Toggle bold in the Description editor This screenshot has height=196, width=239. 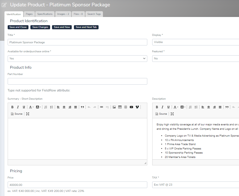(x=157, y=107)
